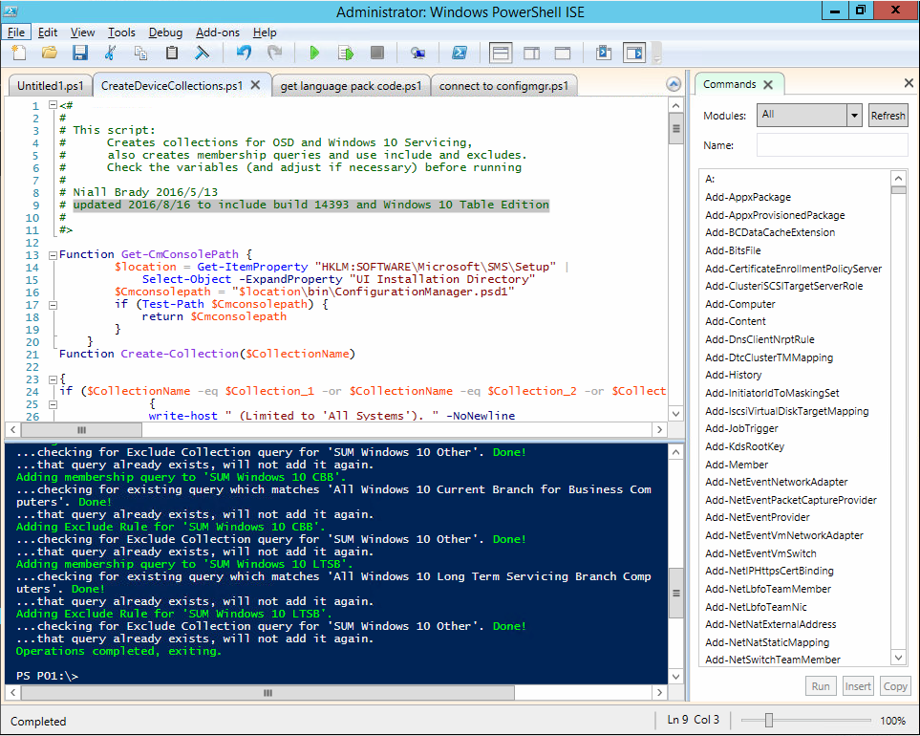This screenshot has height=736, width=920.
Task: Click the Stop Operation square icon
Action: point(376,54)
